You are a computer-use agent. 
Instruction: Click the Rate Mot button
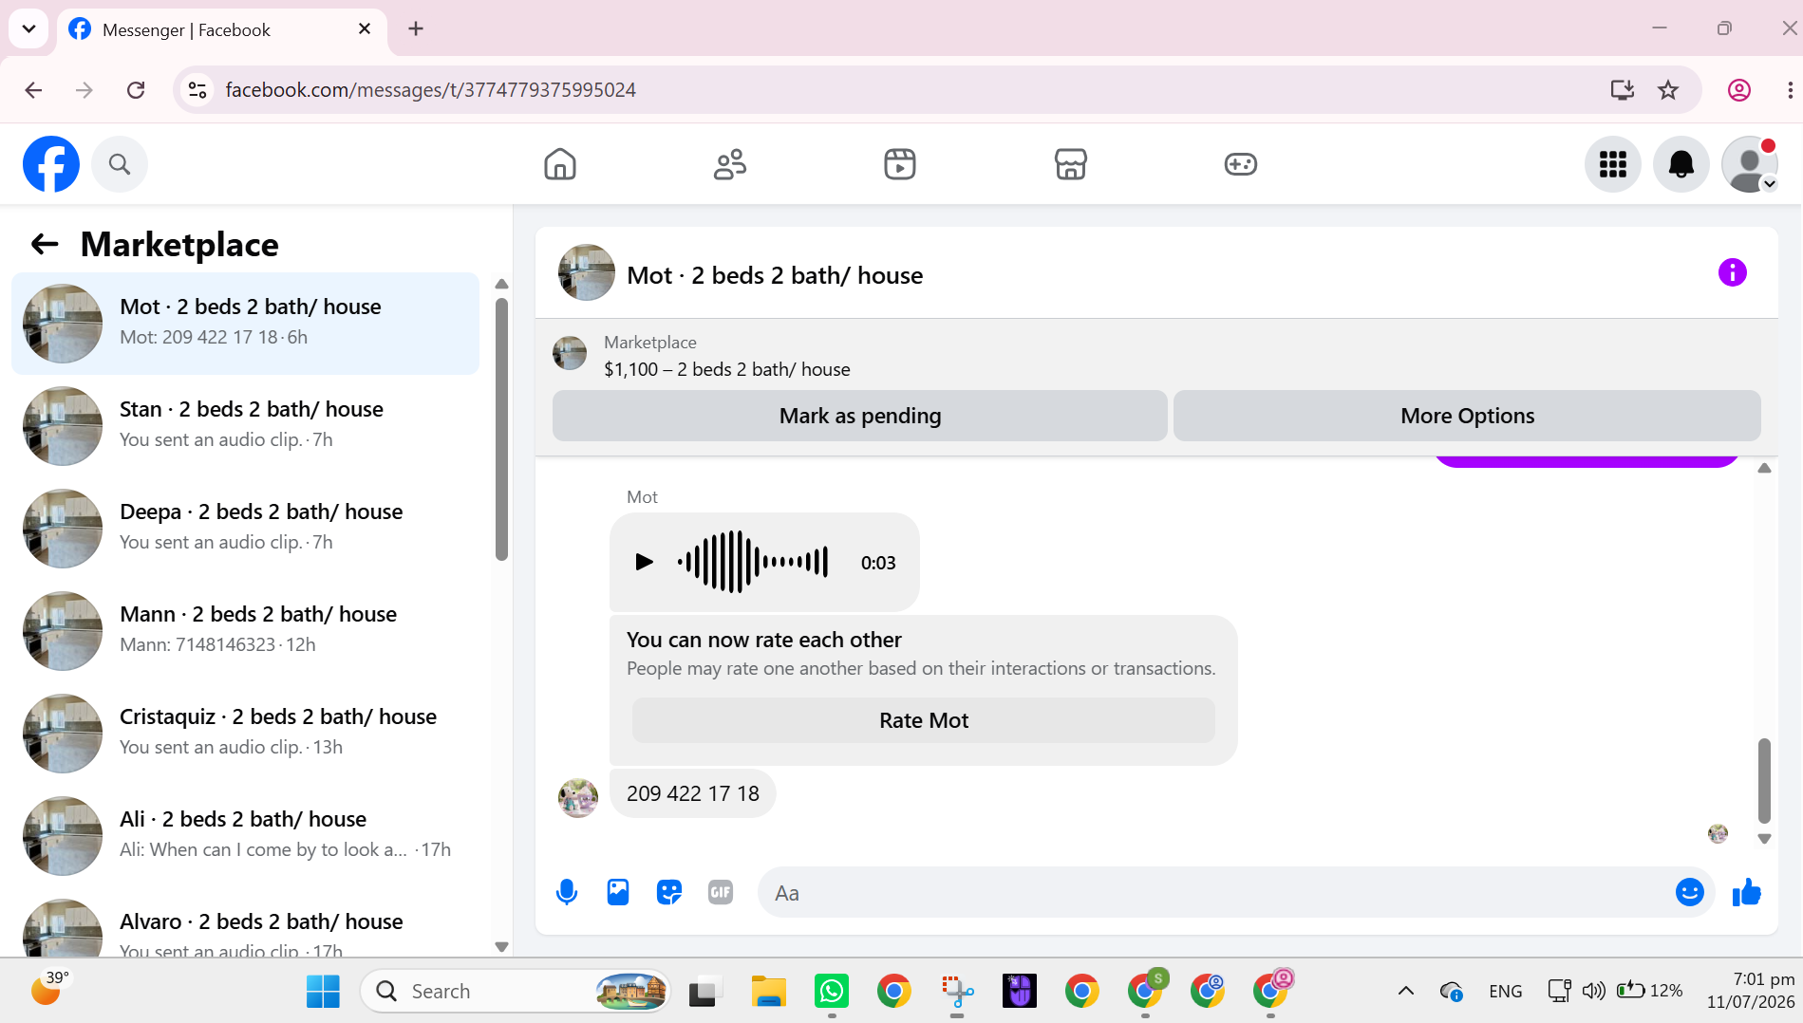(x=924, y=720)
